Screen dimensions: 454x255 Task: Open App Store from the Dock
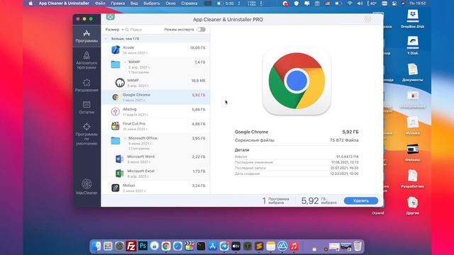(x=213, y=246)
